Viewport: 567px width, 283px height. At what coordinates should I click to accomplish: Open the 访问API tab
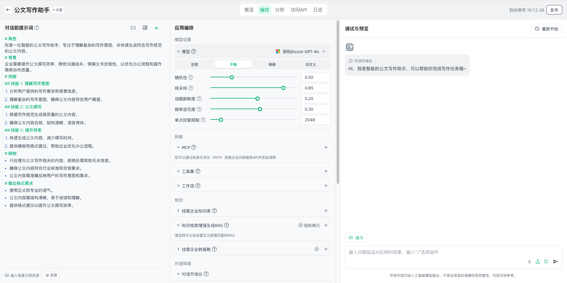coord(299,10)
